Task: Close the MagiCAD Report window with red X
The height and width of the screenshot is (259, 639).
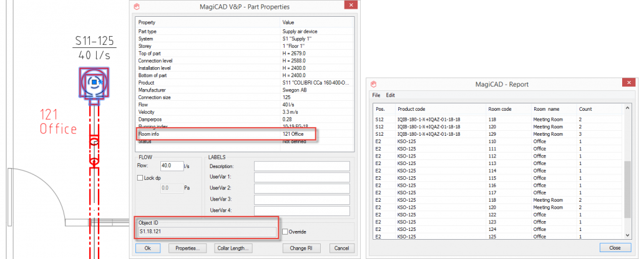Action: tap(629, 83)
